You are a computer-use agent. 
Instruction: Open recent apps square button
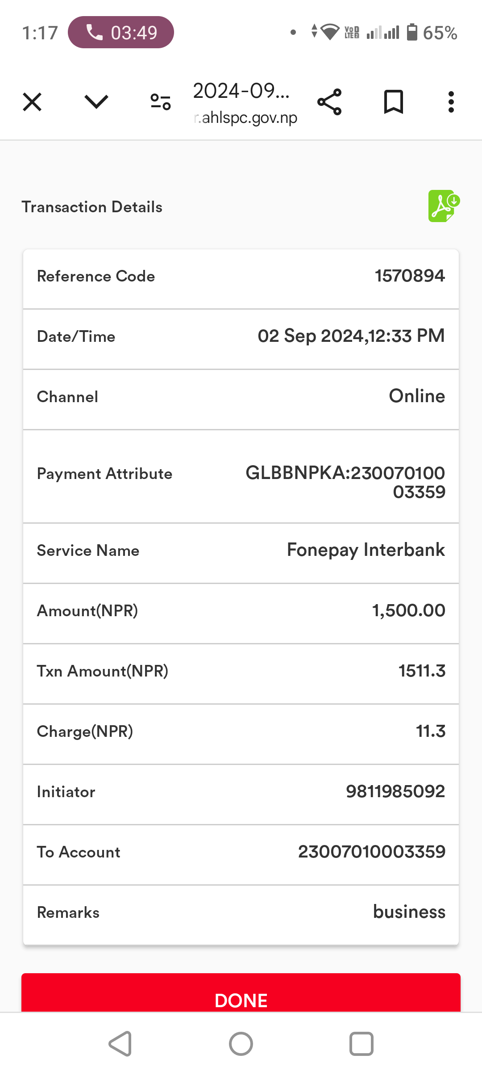(x=361, y=1044)
